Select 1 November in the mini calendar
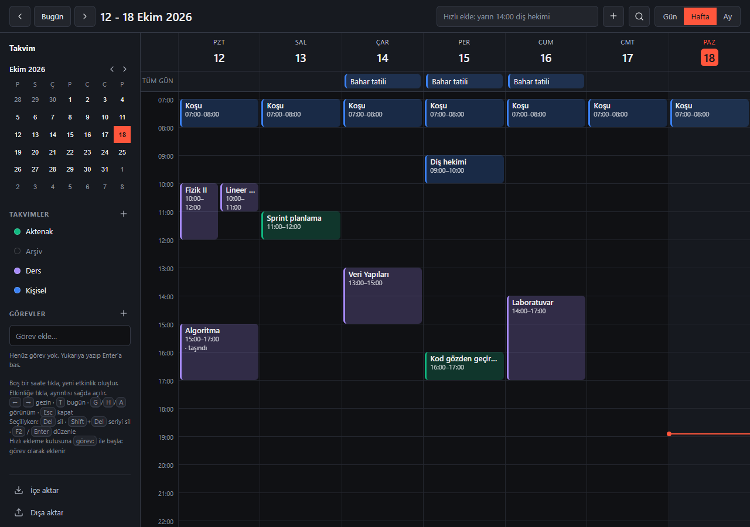The height and width of the screenshot is (527, 750). tap(122, 169)
